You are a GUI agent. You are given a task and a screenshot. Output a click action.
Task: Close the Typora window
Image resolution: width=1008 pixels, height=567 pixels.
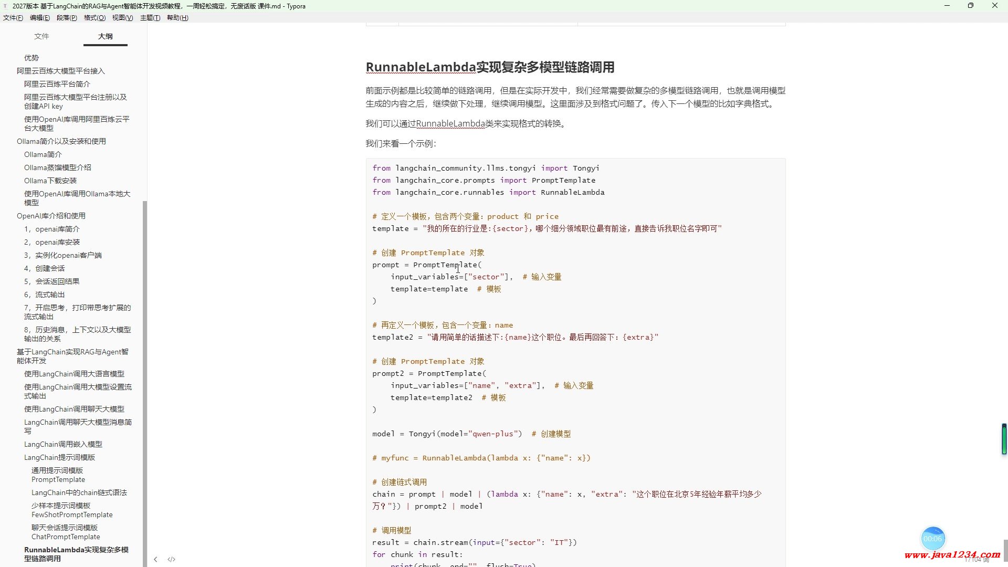[994, 6]
